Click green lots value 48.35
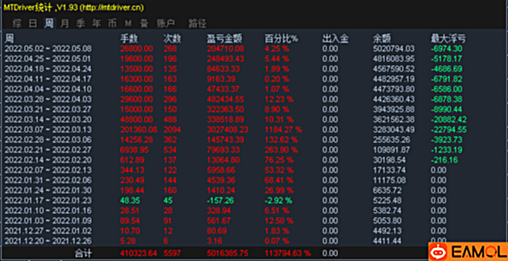508x261 pixels. tap(131, 200)
